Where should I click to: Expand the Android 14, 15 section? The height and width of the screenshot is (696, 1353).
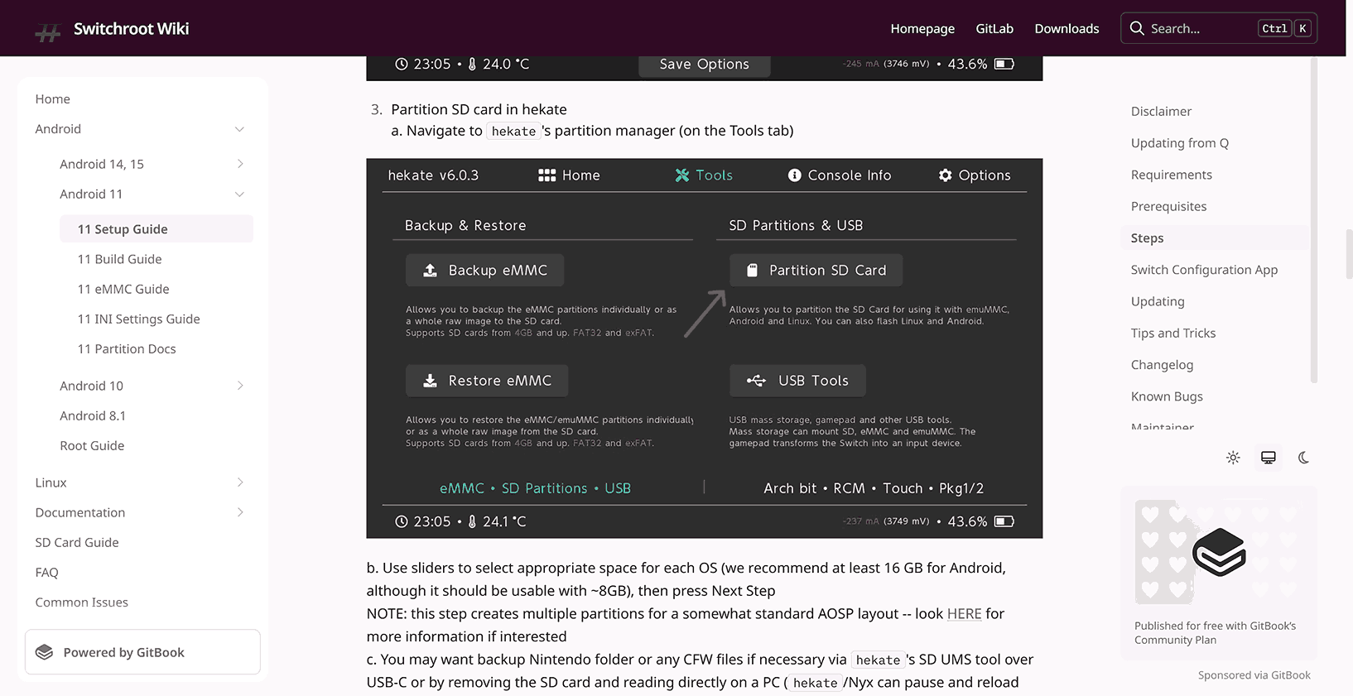[x=239, y=164]
